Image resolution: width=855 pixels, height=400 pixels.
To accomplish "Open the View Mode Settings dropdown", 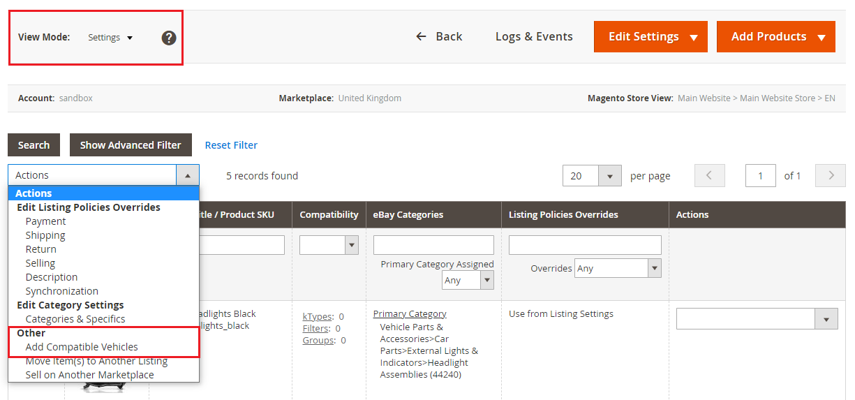I will [x=110, y=38].
